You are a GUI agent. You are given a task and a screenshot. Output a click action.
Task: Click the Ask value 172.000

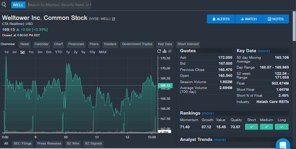coord(225,58)
